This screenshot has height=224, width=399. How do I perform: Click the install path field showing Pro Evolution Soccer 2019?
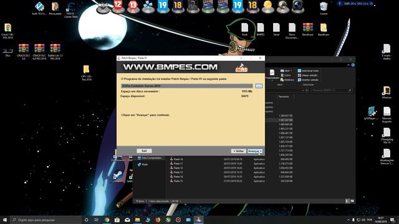187,86
